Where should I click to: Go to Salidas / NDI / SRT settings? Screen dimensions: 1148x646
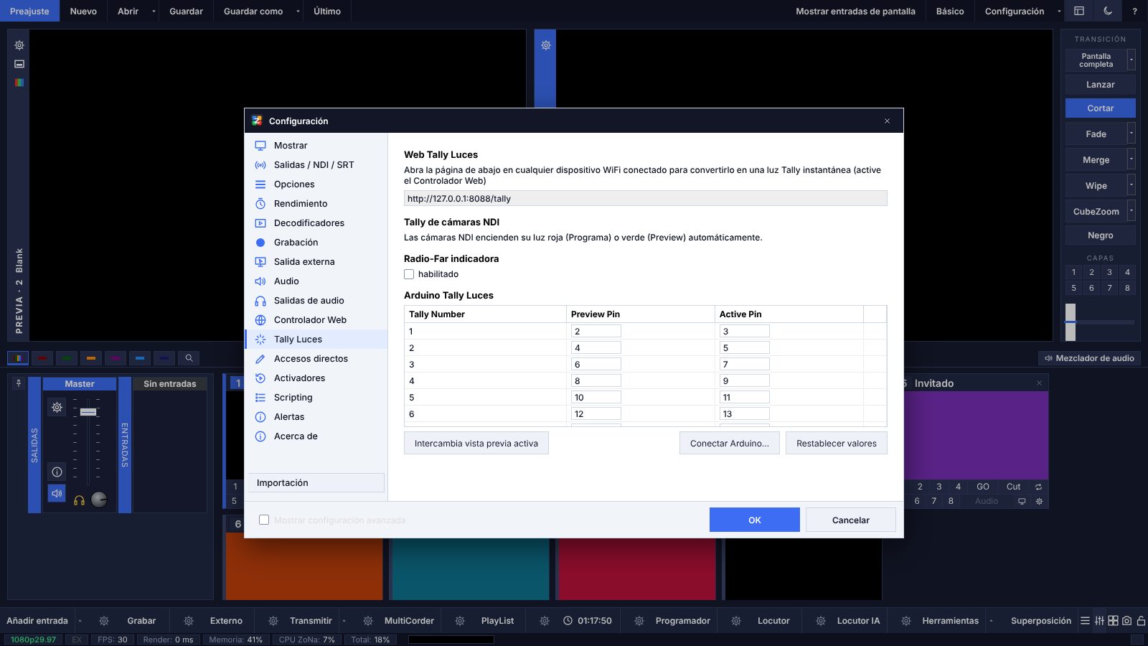(316, 165)
